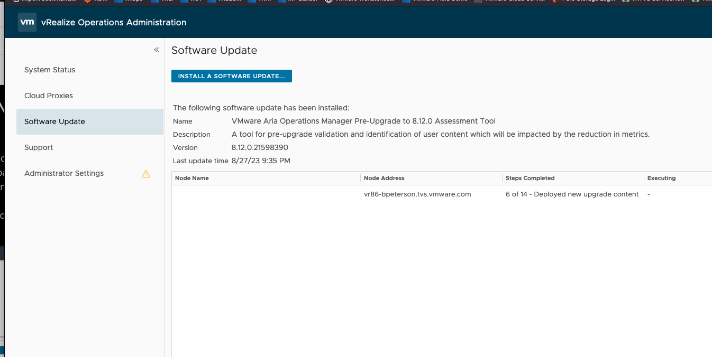Image resolution: width=712 pixels, height=357 pixels.
Task: Open Administrator Settings
Action: 63,173
